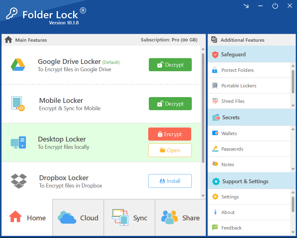Image resolution: width=297 pixels, height=238 pixels.
Task: Click the Safeguard shield icon
Action: click(215, 54)
